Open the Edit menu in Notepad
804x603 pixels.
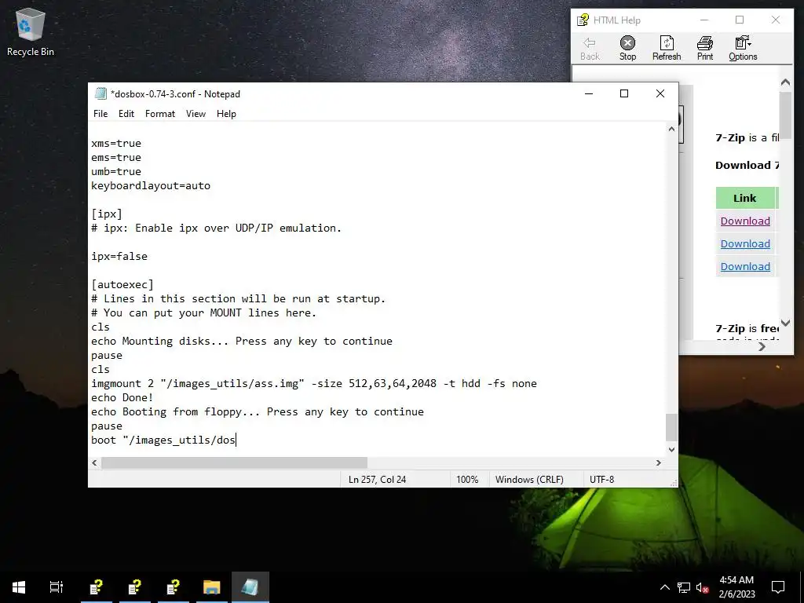tap(126, 114)
